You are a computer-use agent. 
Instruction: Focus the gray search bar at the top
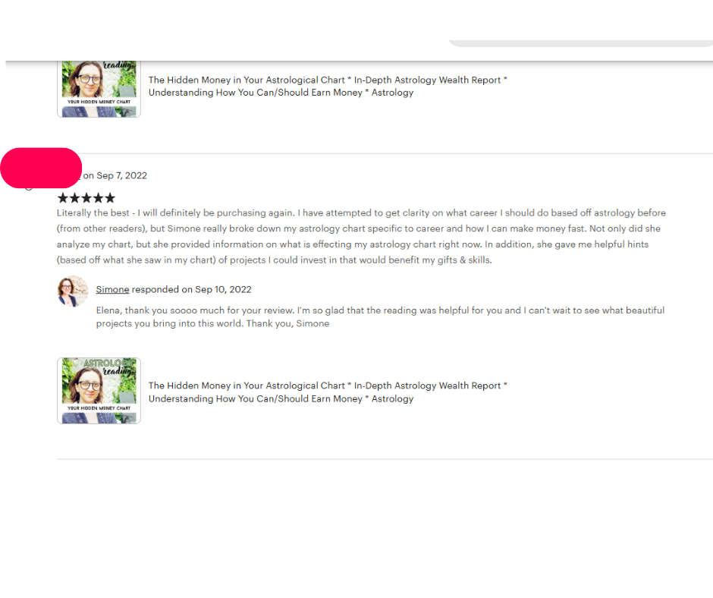click(581, 43)
